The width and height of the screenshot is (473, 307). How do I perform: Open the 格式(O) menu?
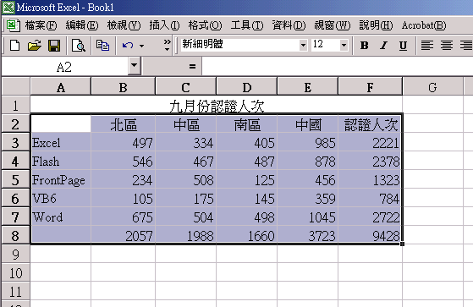coord(205,25)
